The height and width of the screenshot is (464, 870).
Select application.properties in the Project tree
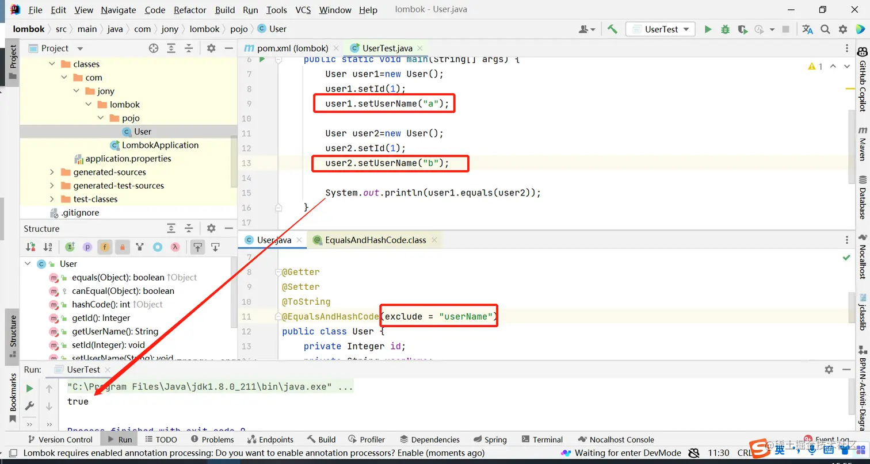tap(122, 159)
